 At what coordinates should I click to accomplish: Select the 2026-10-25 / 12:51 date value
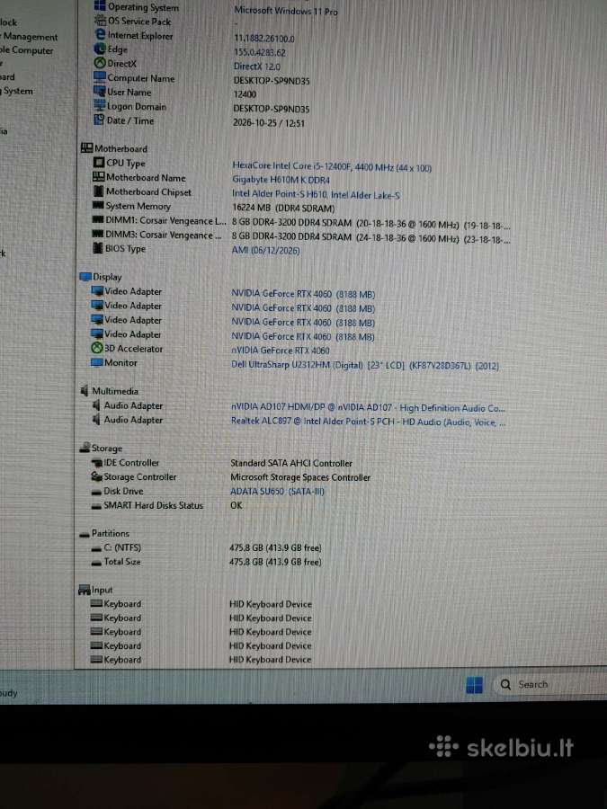[x=268, y=123]
